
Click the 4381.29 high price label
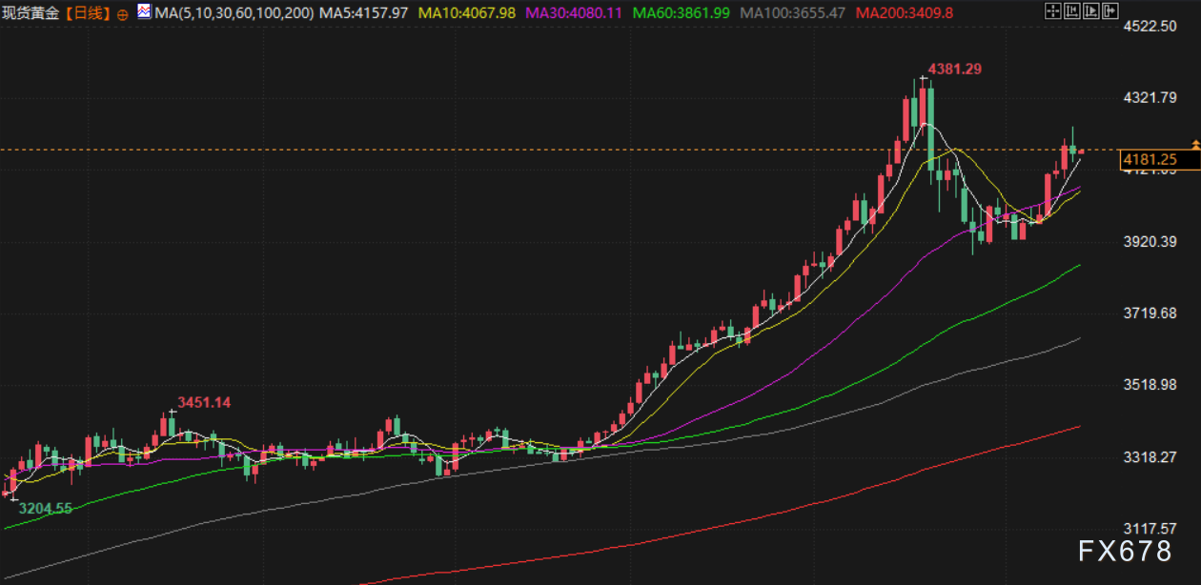955,69
